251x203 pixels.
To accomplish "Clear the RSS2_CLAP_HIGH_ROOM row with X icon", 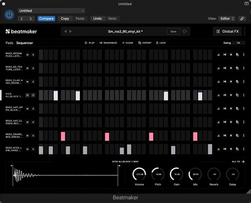I will coord(231,82).
